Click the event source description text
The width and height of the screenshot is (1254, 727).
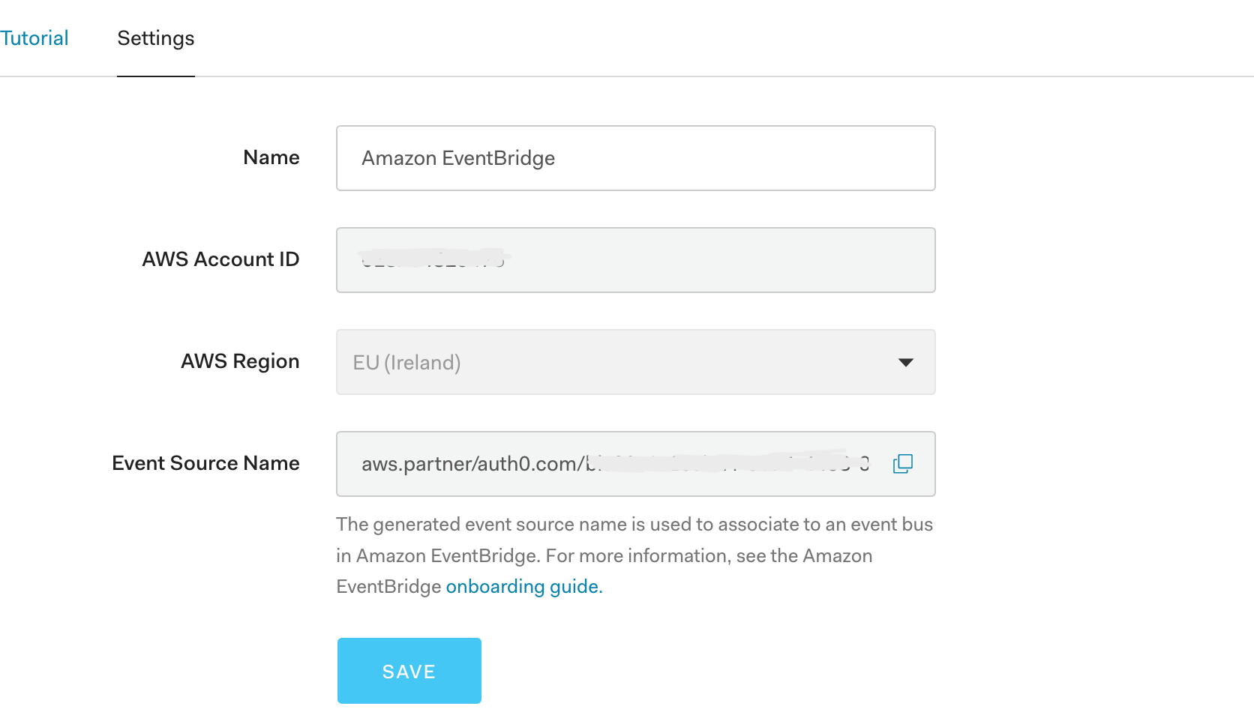[634, 555]
